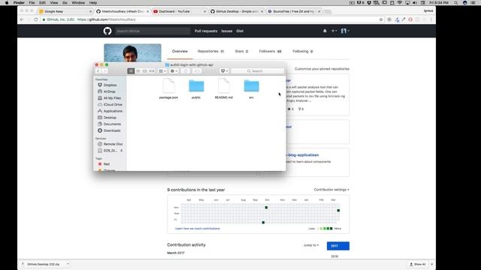Select the Repositories profile tab
Screen dimensions: 481x270
coord(210,52)
